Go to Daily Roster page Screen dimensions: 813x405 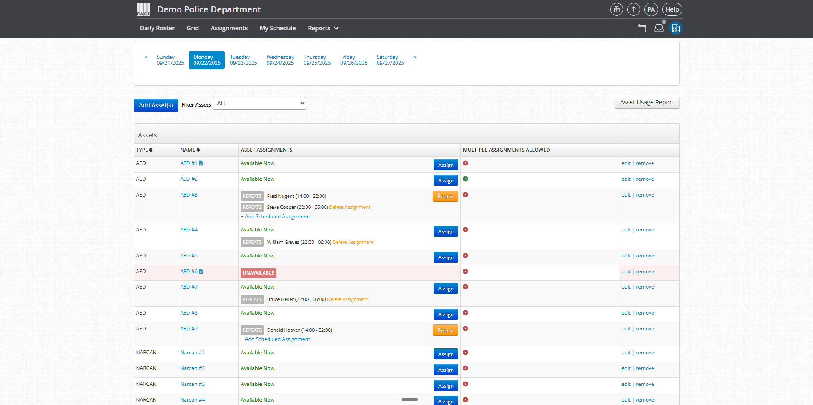pos(157,28)
